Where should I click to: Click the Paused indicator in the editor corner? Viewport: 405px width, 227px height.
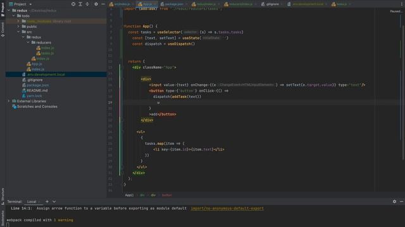point(396,11)
